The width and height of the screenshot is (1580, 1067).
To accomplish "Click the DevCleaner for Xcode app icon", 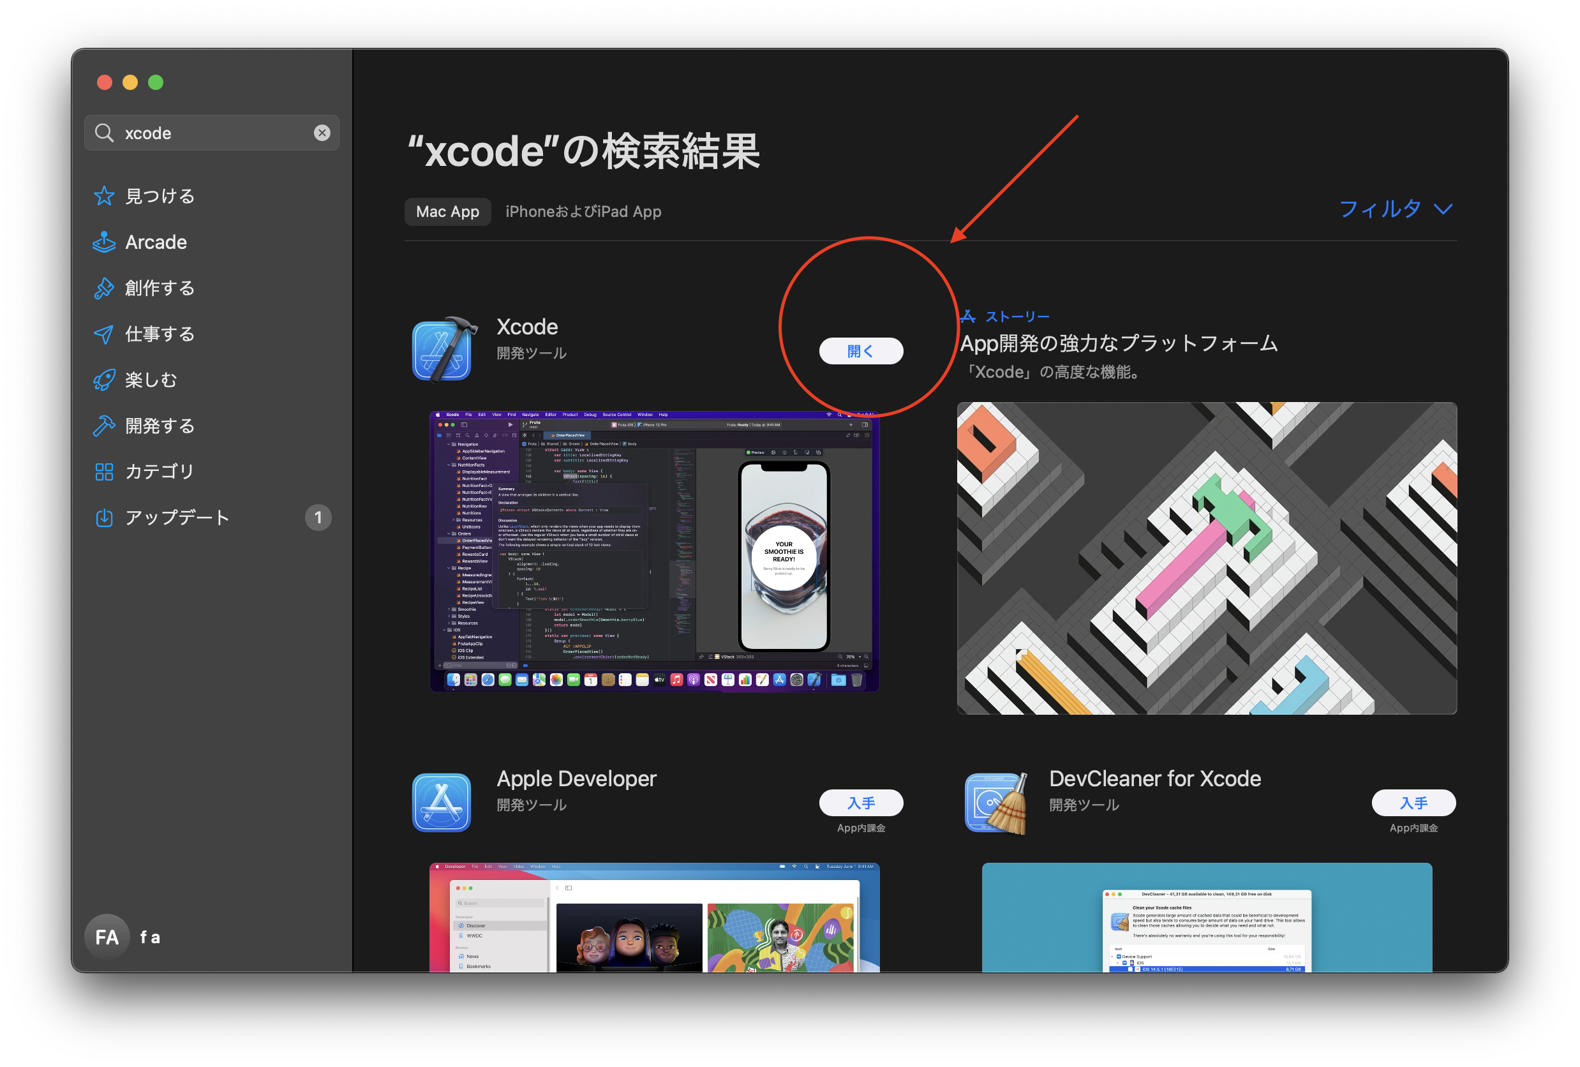I will (x=997, y=802).
